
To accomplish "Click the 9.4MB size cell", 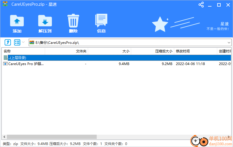I will click(124, 64).
